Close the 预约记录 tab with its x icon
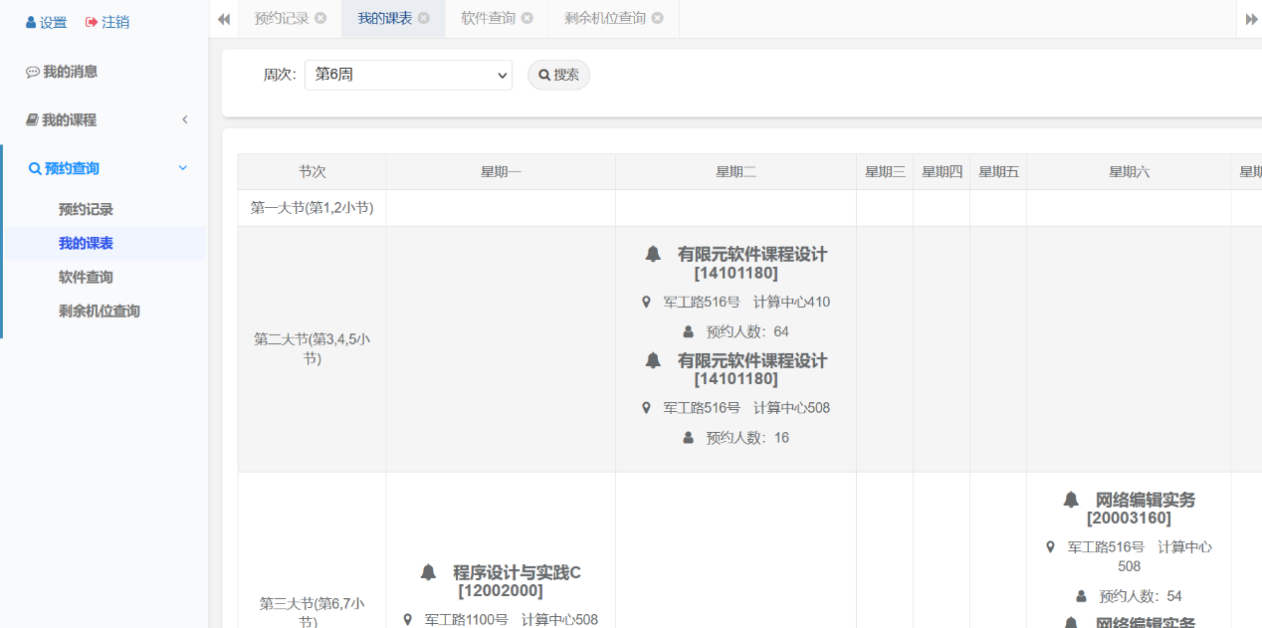The height and width of the screenshot is (628, 1262). tap(320, 18)
